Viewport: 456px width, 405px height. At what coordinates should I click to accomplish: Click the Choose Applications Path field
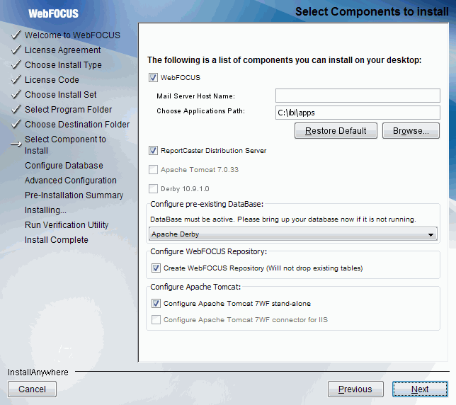coord(358,113)
